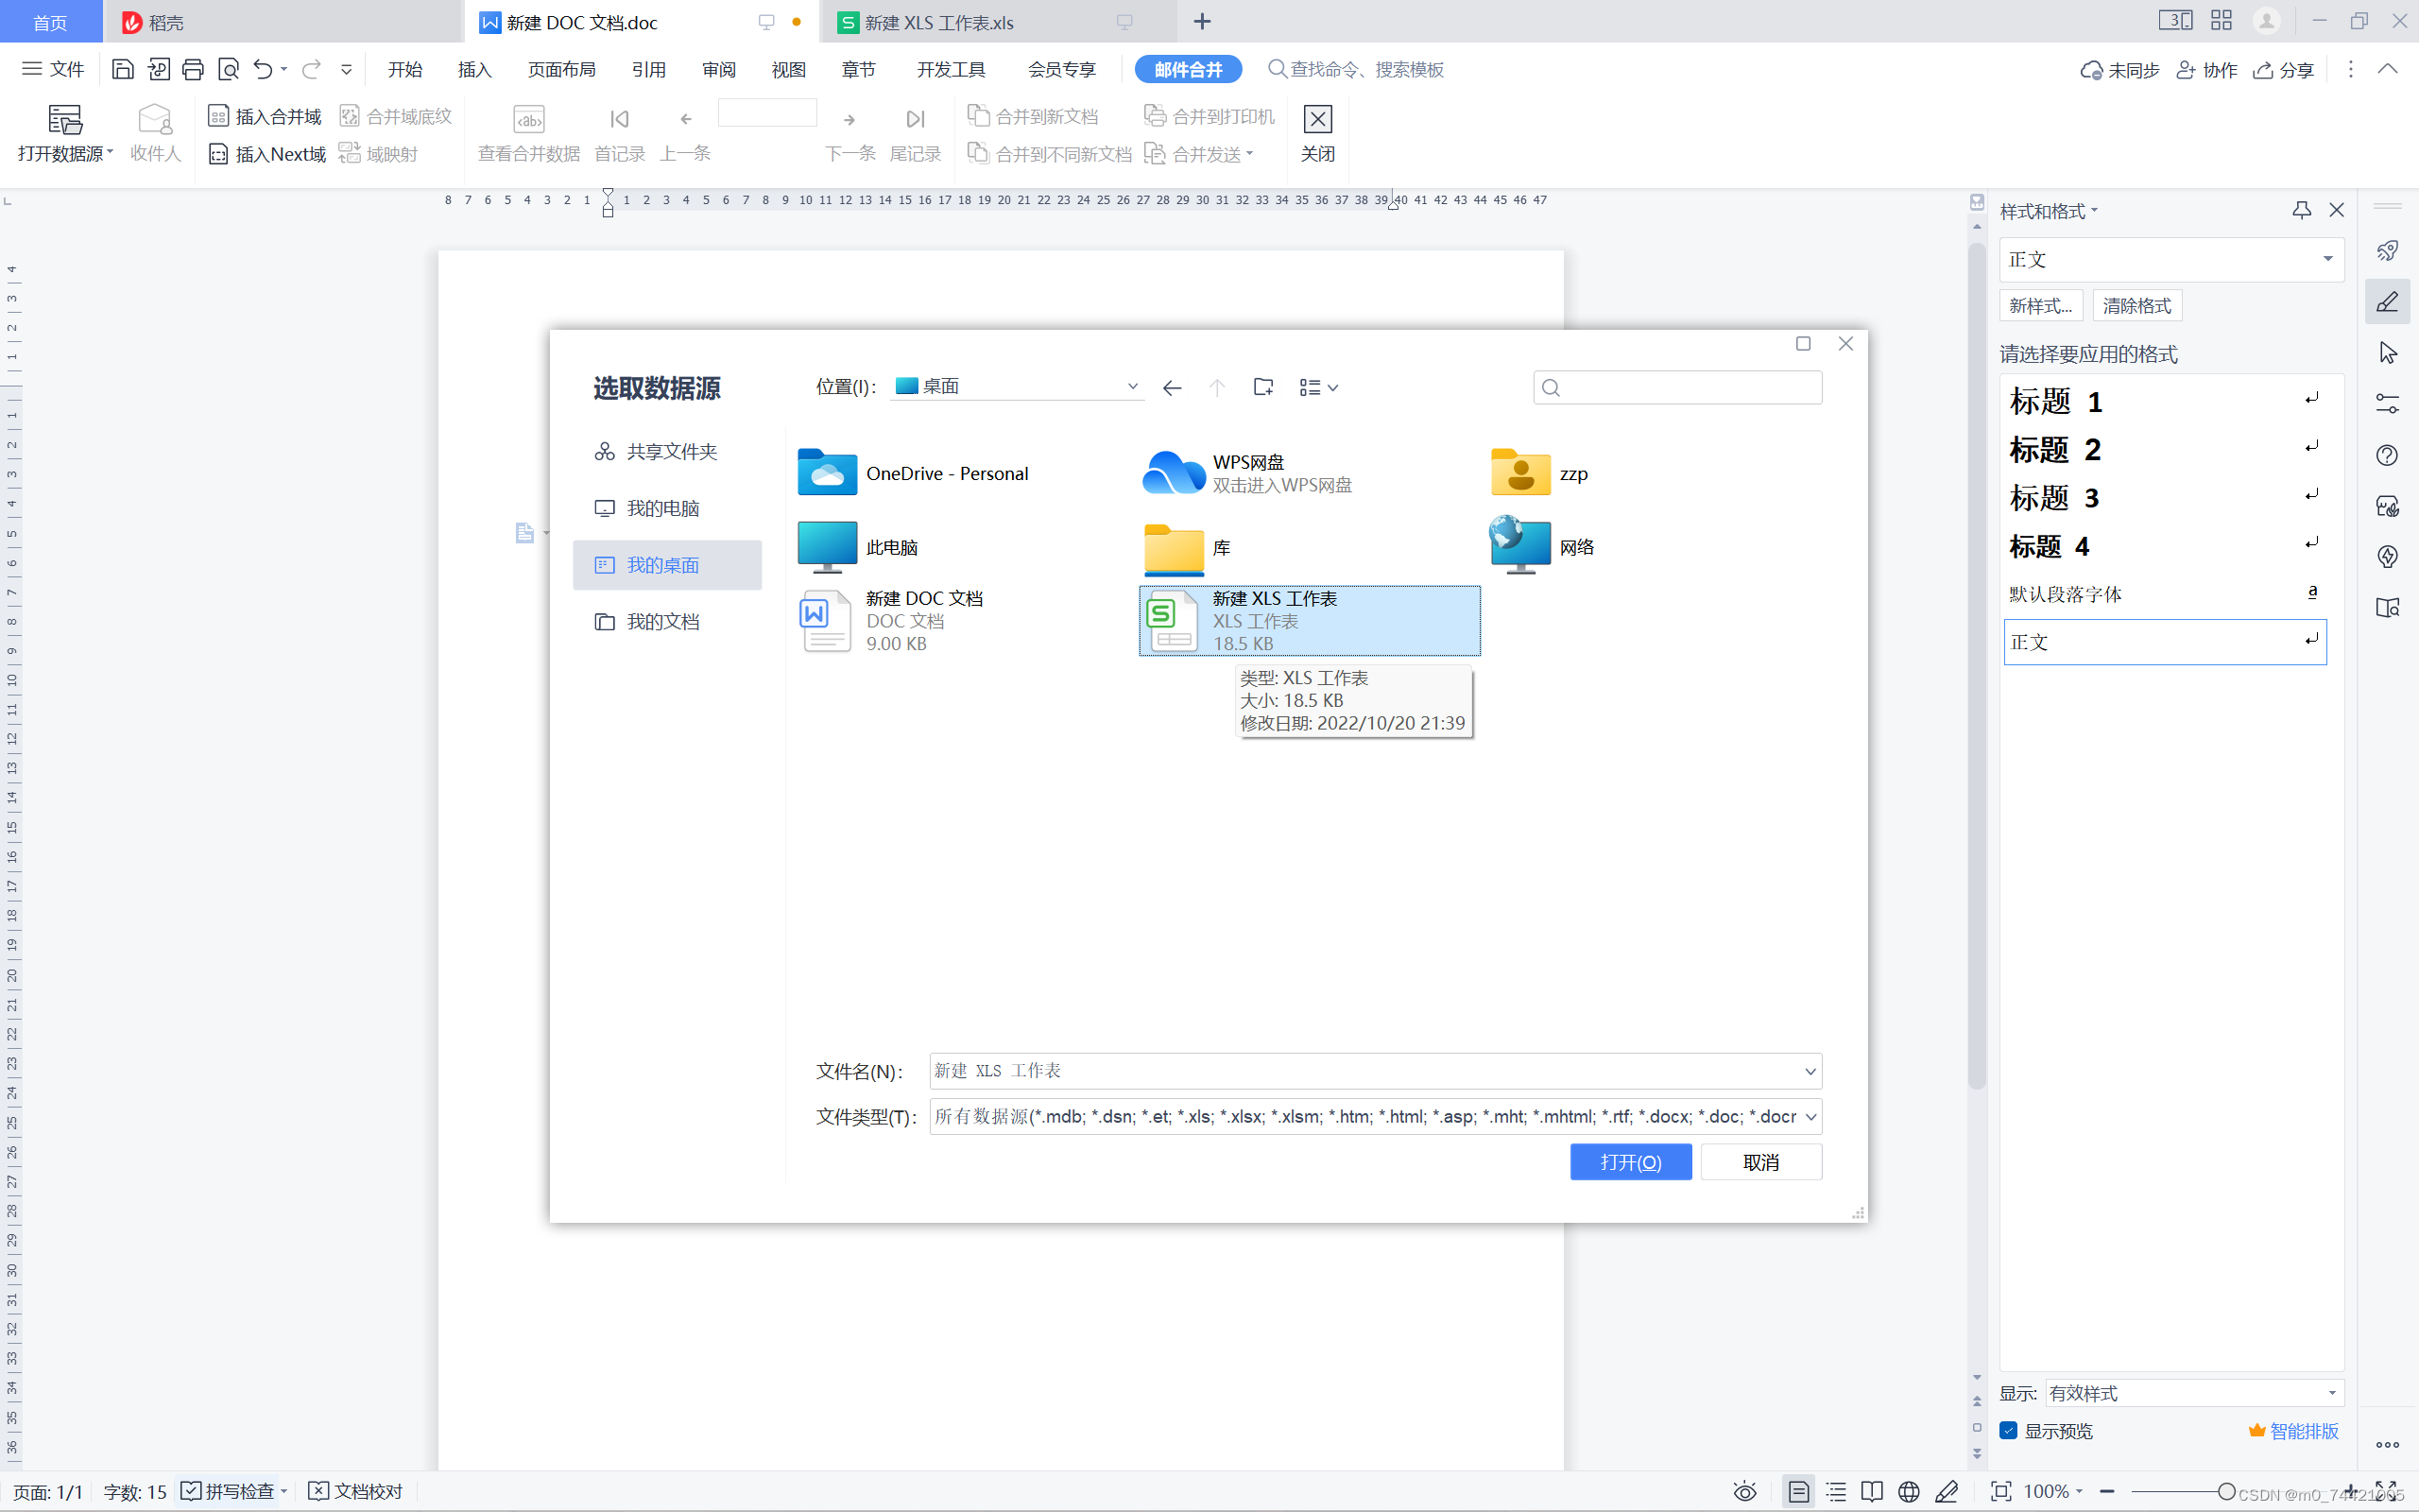Switch to web layout view icon
Image resolution: width=2419 pixels, height=1512 pixels.
(x=1908, y=1491)
